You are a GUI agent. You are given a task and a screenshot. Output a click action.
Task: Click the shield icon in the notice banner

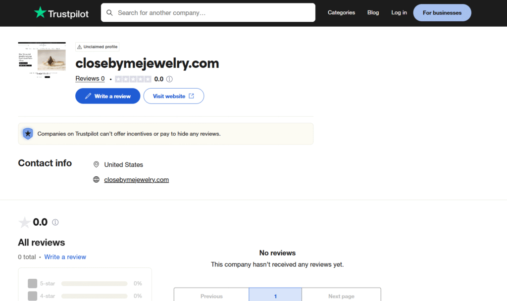(28, 133)
